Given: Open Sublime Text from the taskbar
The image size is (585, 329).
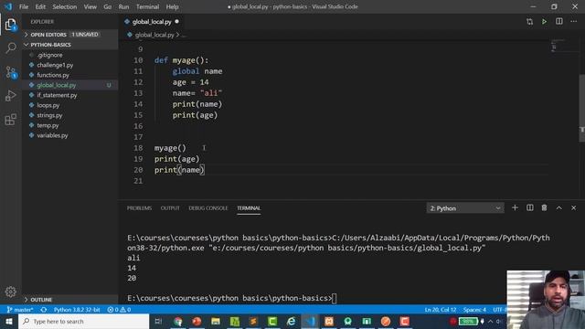Looking at the screenshot, I should (x=253, y=321).
